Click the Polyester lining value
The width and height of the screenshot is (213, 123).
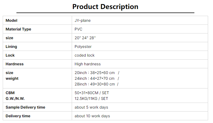click(83, 47)
